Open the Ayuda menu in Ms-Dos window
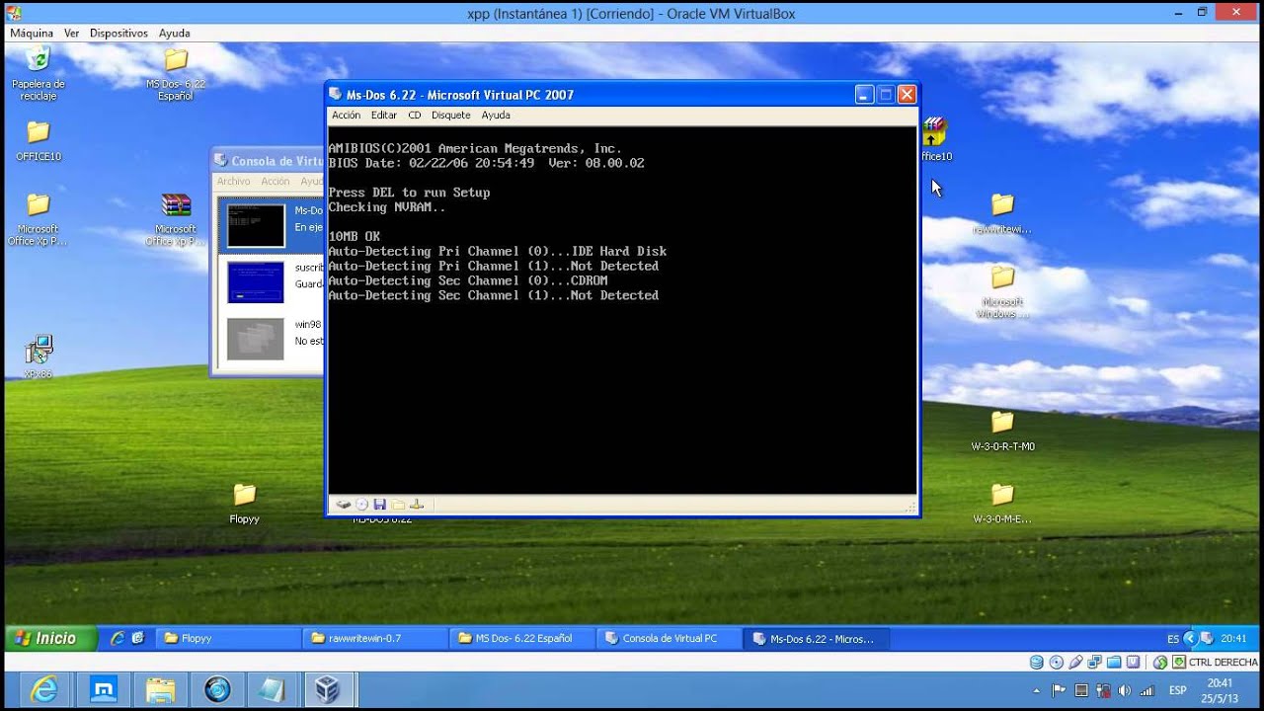The image size is (1264, 711). (x=496, y=116)
